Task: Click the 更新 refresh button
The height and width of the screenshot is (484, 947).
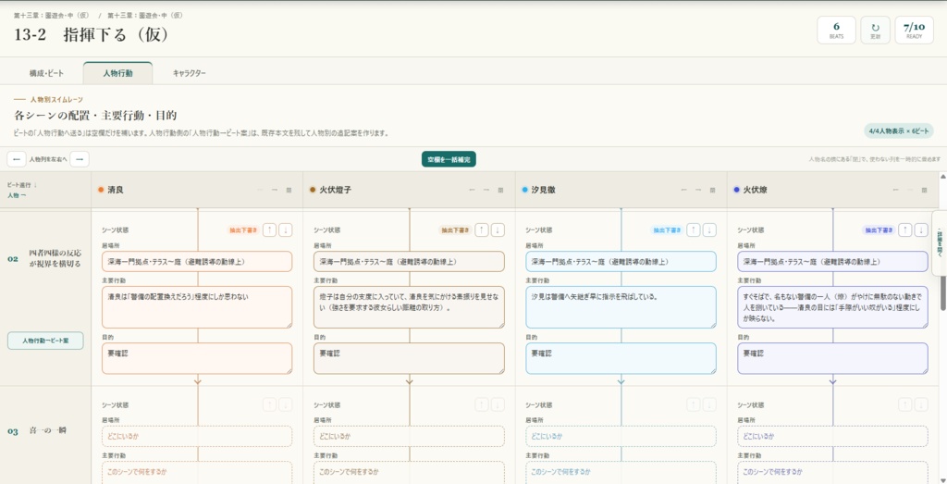Action: tap(875, 31)
